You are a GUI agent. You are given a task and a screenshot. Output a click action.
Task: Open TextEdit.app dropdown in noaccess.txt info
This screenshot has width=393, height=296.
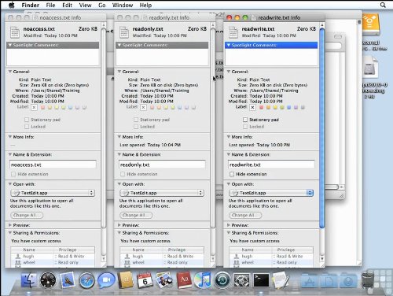coord(53,193)
